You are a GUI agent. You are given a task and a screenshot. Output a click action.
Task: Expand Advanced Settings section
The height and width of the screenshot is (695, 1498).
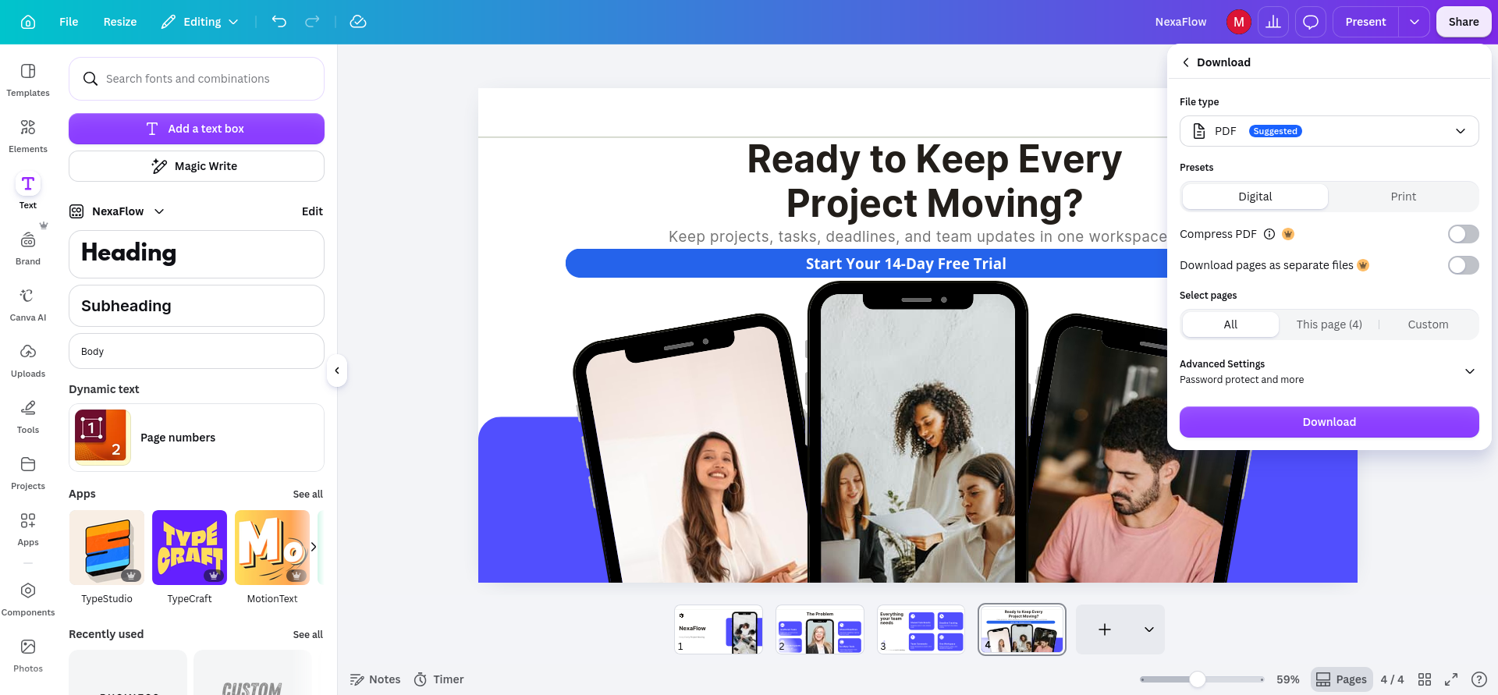click(x=1329, y=371)
